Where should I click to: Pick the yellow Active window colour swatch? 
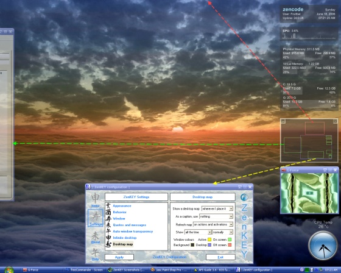click(209, 239)
